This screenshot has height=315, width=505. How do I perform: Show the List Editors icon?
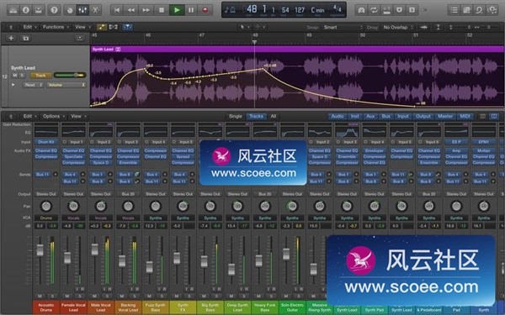[x=454, y=10]
